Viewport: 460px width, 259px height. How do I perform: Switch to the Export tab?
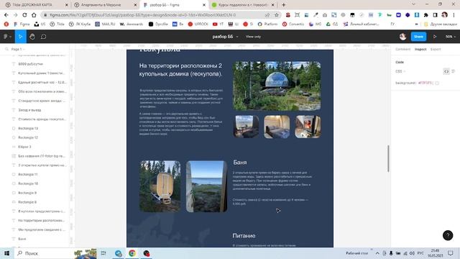436,49
